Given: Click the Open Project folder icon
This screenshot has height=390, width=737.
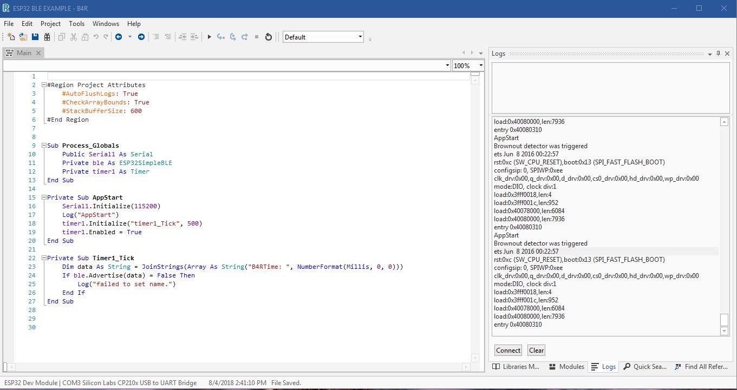Looking at the screenshot, I should [x=23, y=37].
